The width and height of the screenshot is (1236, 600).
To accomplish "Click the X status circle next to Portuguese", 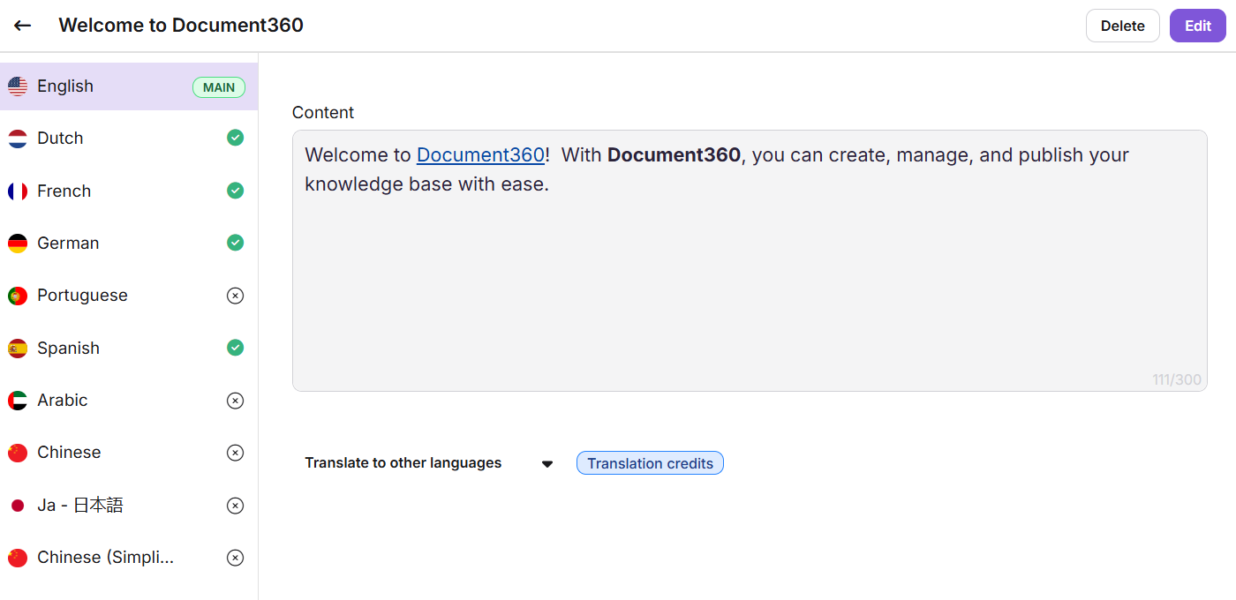I will 235,295.
